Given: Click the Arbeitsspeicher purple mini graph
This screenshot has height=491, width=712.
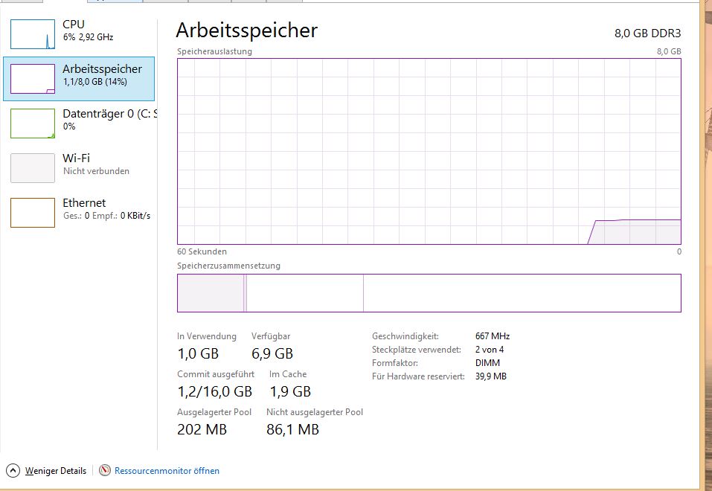Looking at the screenshot, I should pyautogui.click(x=33, y=79).
